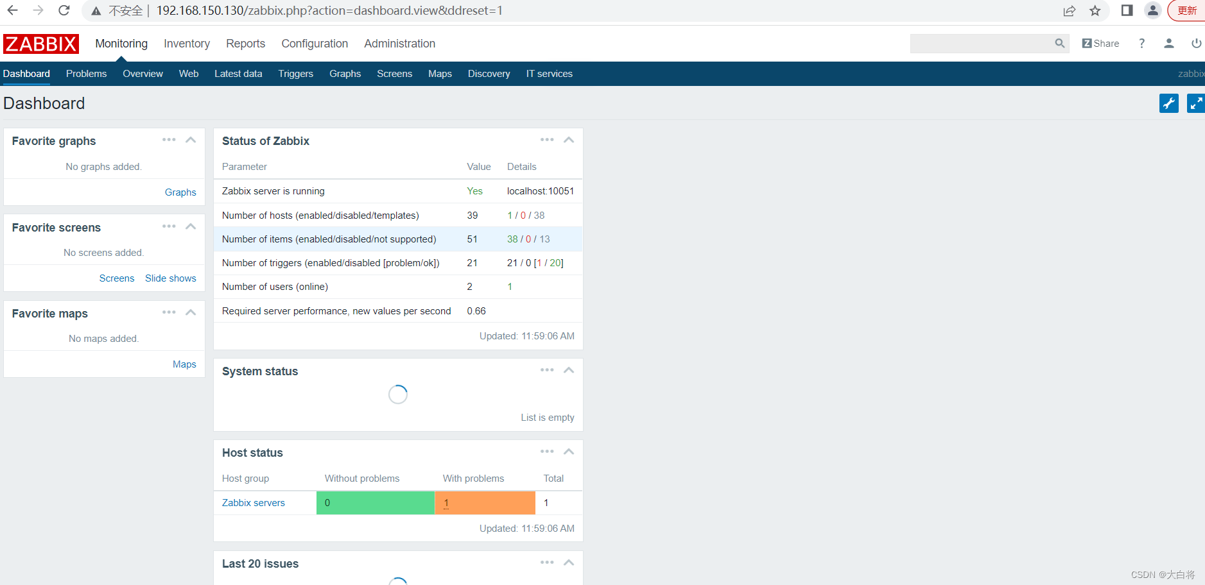Go forward using browser forward arrow

click(x=38, y=10)
